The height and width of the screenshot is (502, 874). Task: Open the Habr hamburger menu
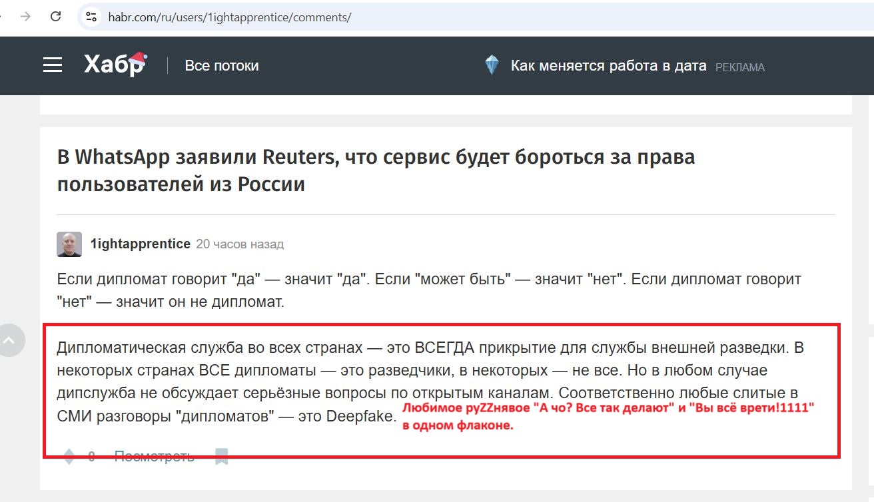coord(53,65)
